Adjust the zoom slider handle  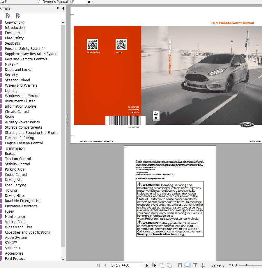(x=247, y=265)
